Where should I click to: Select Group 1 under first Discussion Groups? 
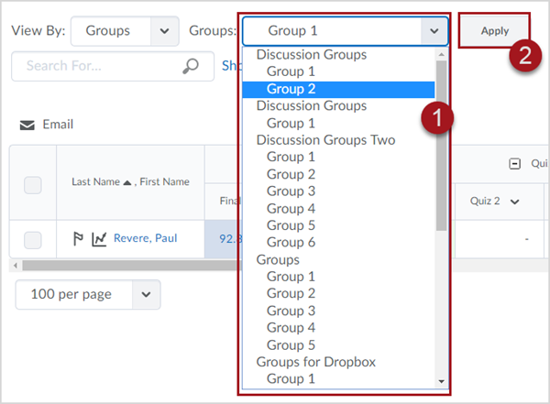pos(291,71)
